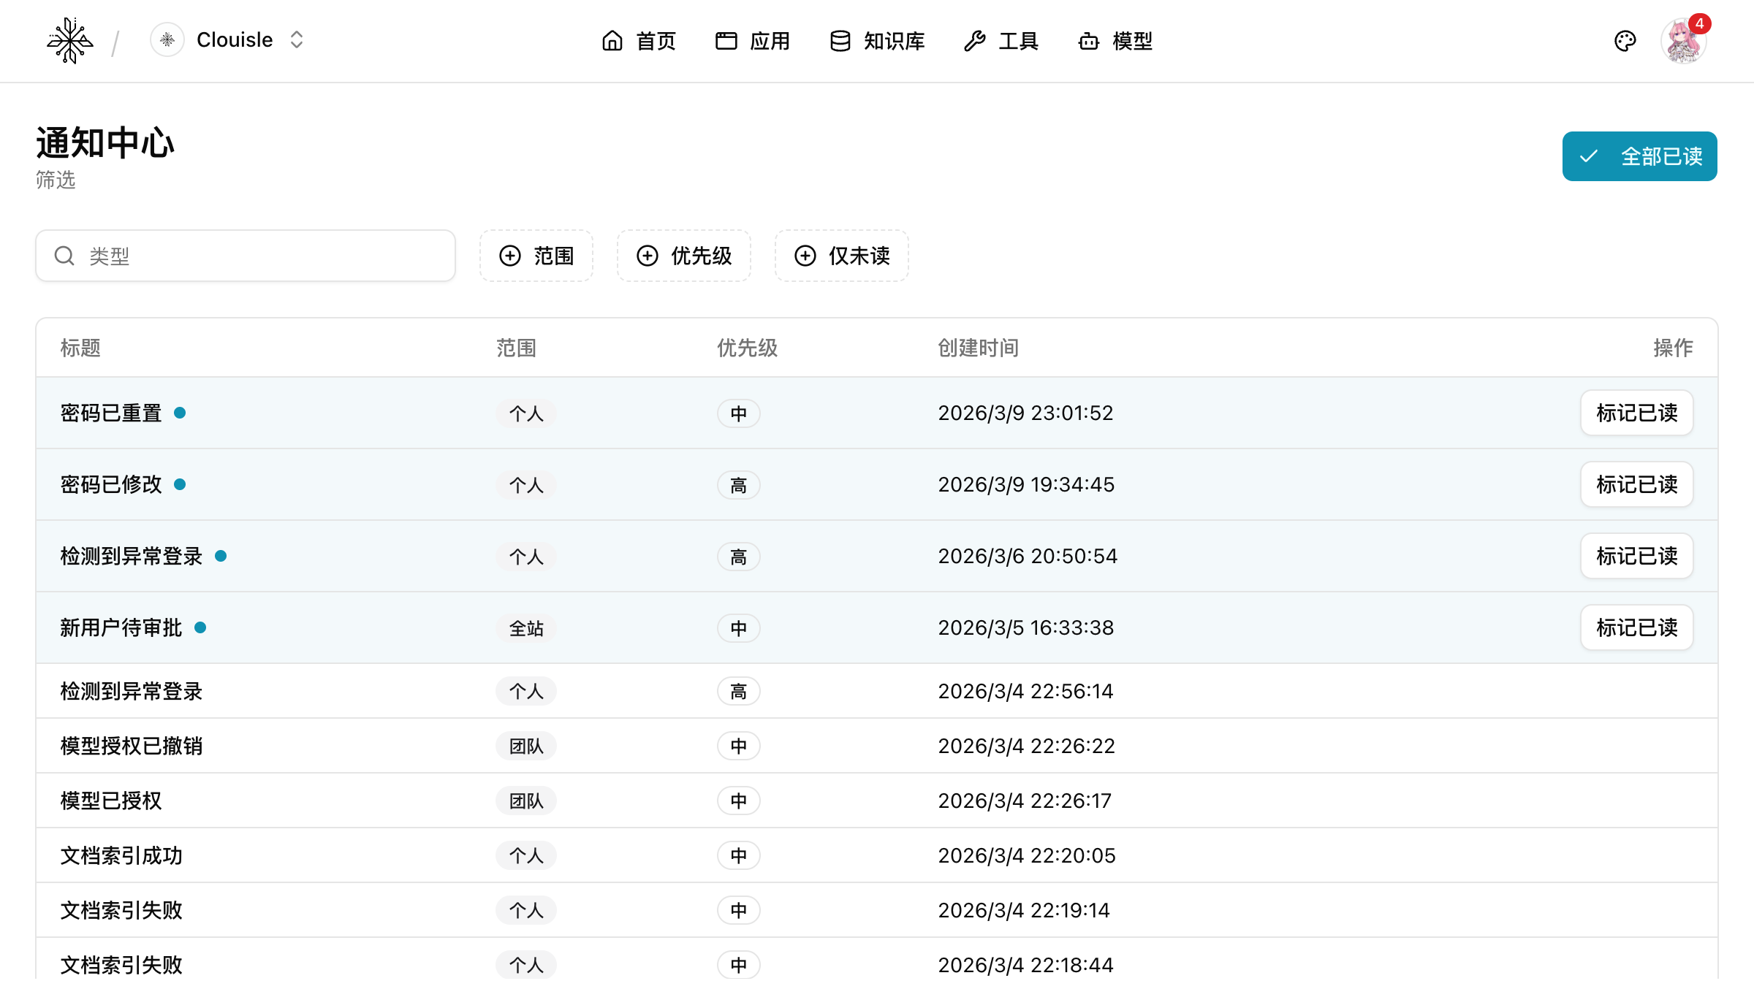
Task: Select the 应用 apps icon in top bar
Action: (x=725, y=41)
